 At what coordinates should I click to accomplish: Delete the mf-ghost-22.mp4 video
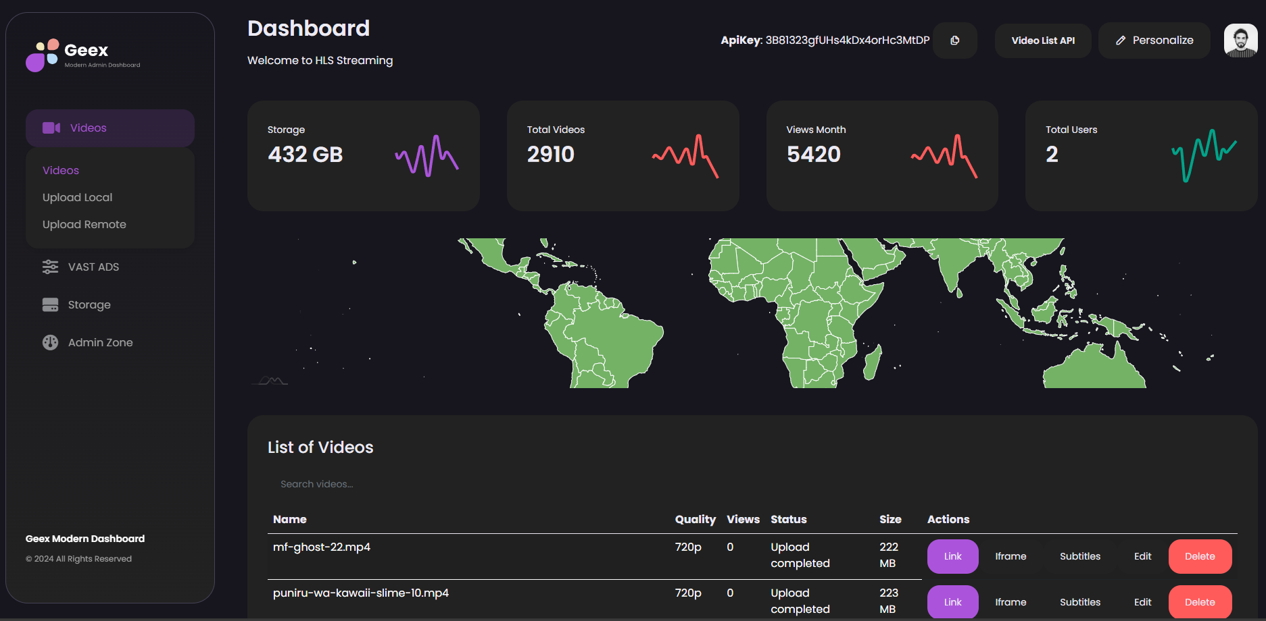pyautogui.click(x=1200, y=556)
